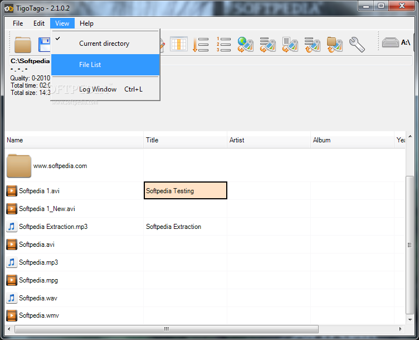Image resolution: width=419 pixels, height=340 pixels.
Task: Open the column table view icon
Action: click(179, 44)
